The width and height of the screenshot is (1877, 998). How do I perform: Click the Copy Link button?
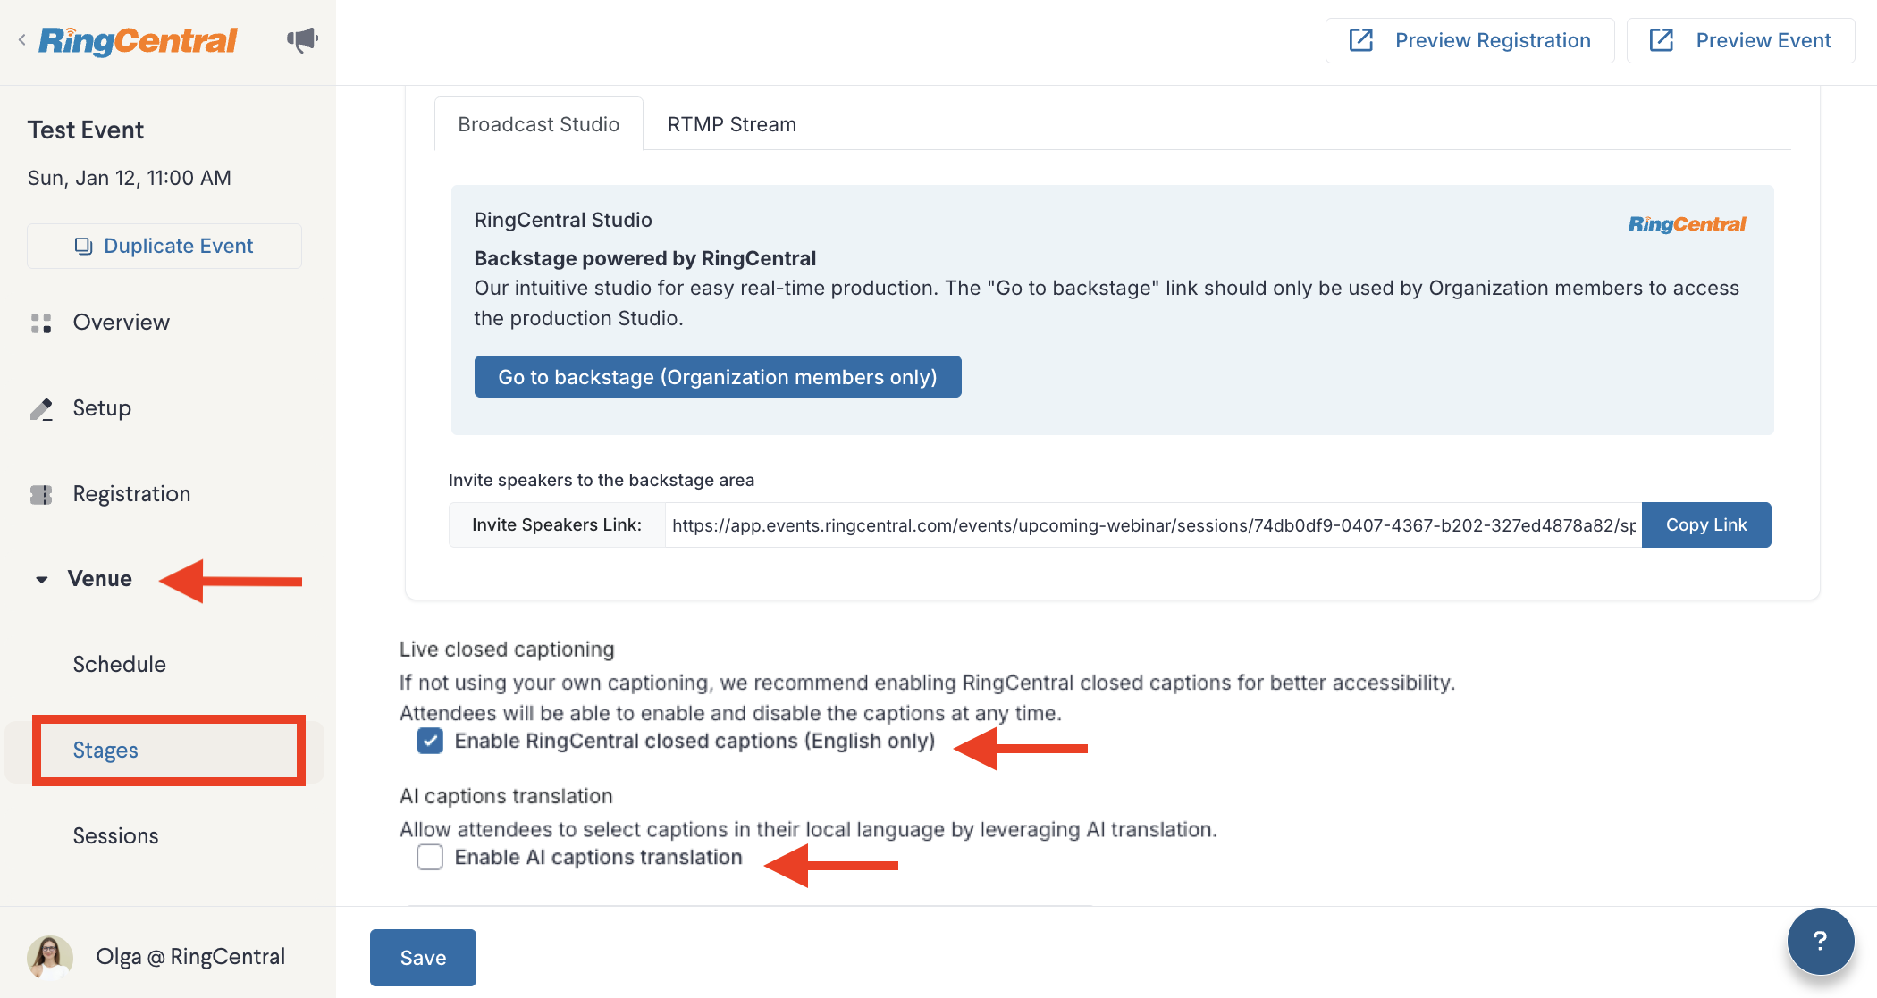(x=1706, y=525)
